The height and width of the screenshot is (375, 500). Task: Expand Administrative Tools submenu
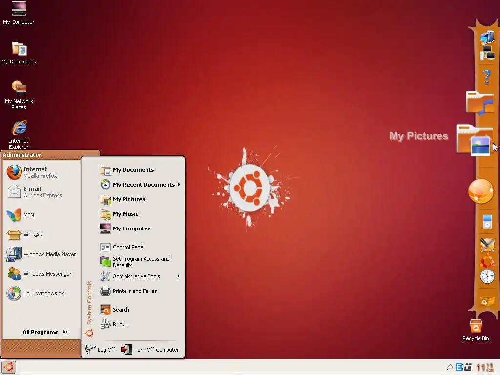point(140,276)
